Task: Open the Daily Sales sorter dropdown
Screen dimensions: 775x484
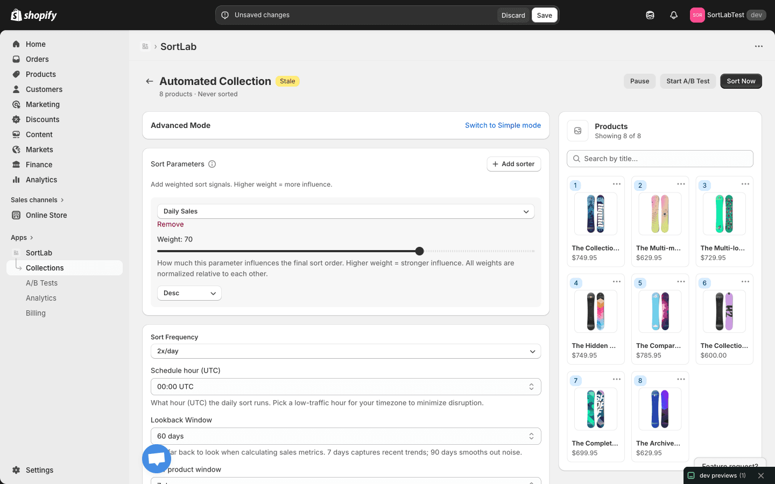Action: tap(346, 211)
